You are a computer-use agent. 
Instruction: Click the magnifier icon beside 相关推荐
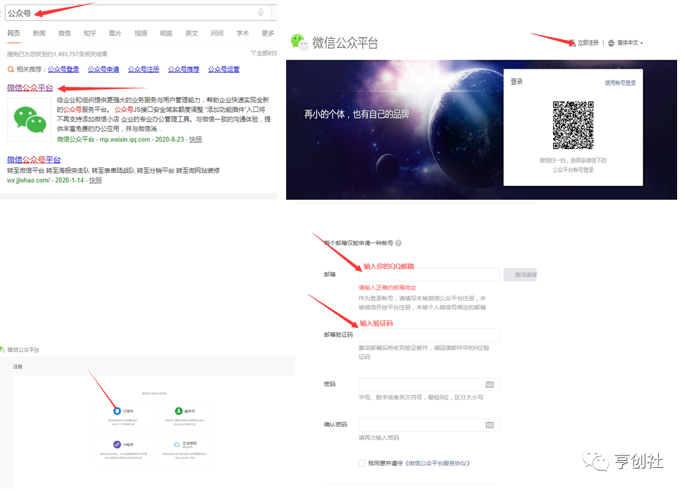pyautogui.click(x=11, y=69)
